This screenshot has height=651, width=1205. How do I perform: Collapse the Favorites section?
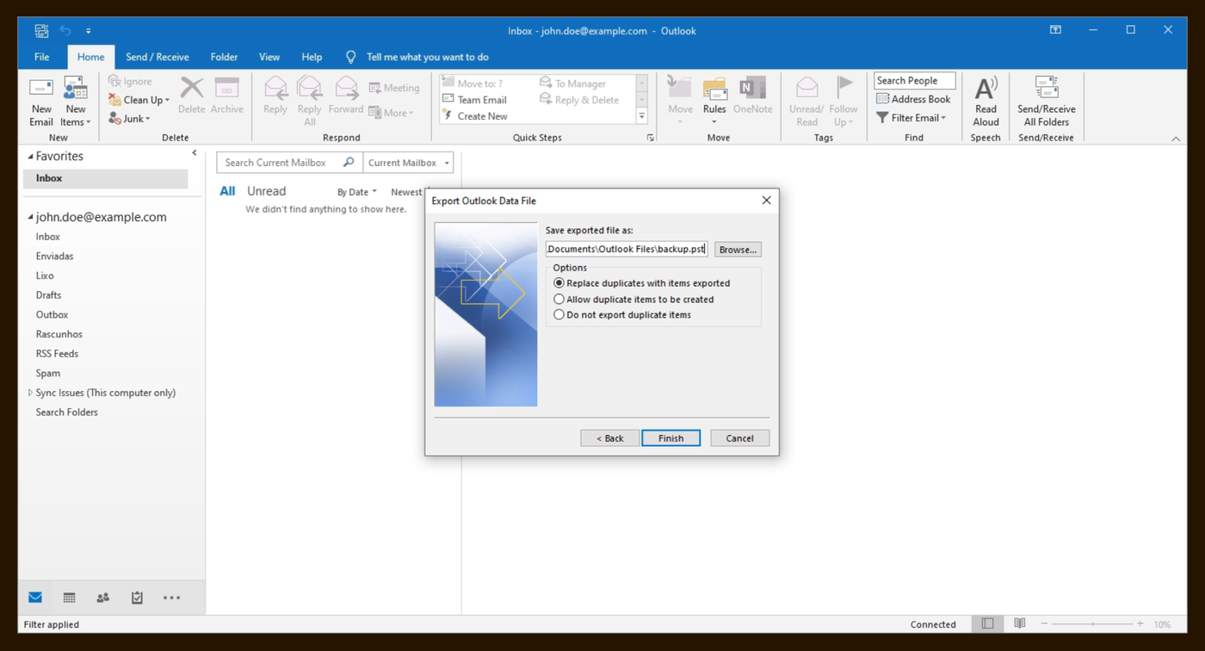31,157
